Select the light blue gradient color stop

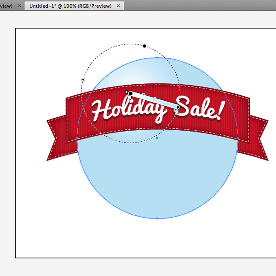(x=177, y=111)
